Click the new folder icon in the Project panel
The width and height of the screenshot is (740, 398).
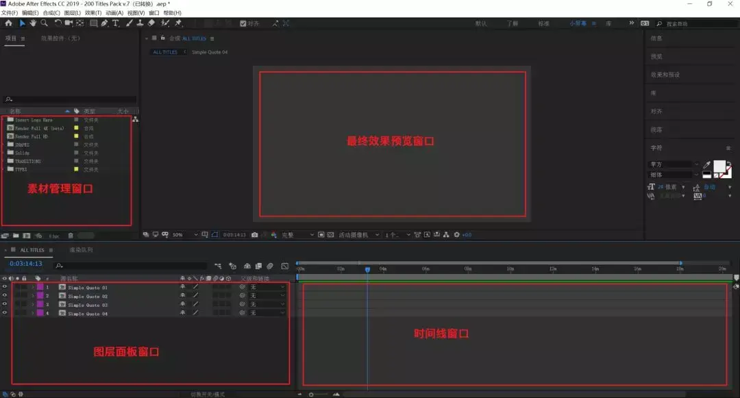tap(16, 236)
